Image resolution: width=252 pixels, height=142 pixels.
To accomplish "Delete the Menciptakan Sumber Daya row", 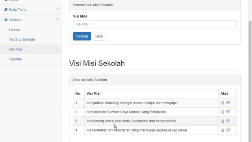I will [222, 112].
